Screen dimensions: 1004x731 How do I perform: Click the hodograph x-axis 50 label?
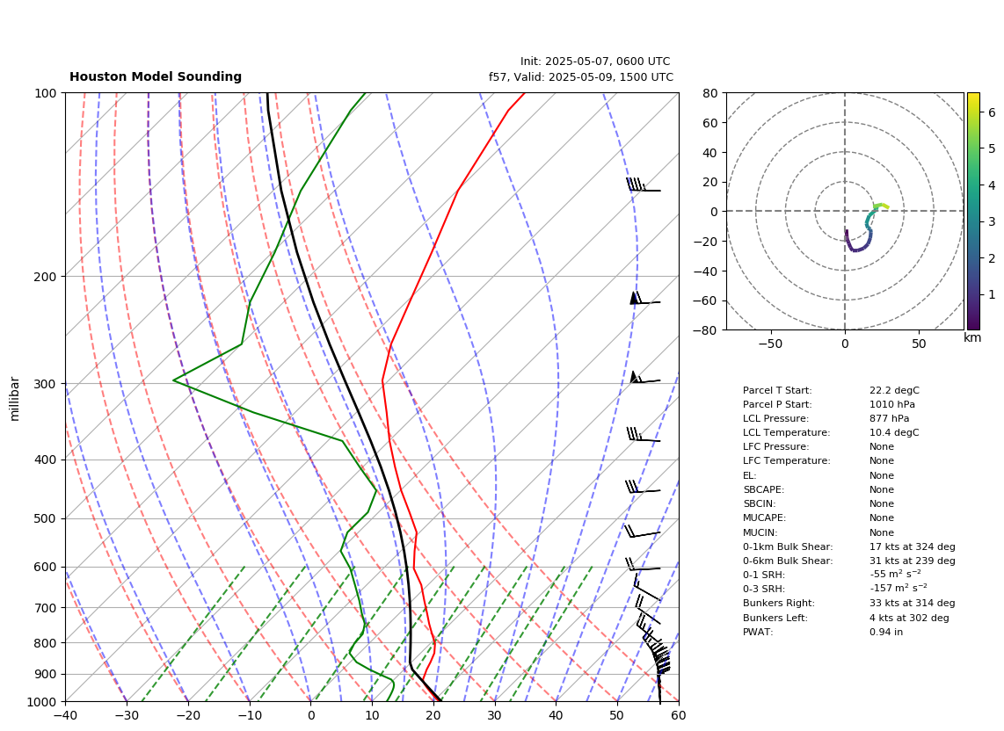[919, 344]
